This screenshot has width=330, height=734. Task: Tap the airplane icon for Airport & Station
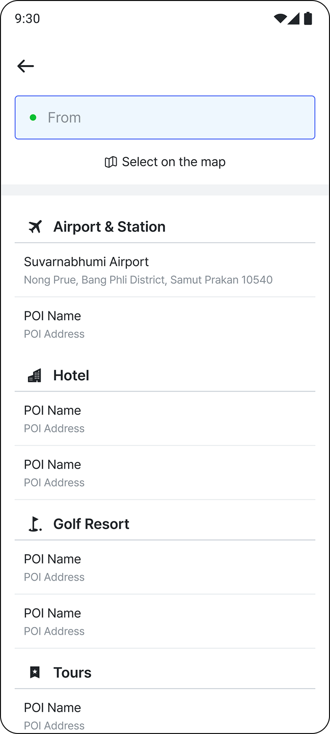35,227
